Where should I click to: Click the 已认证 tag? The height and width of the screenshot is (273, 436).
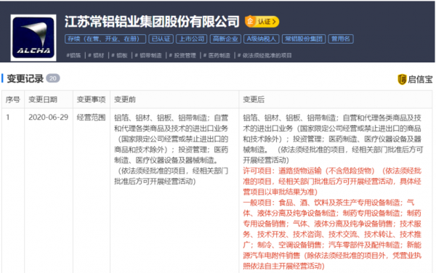tap(161, 39)
